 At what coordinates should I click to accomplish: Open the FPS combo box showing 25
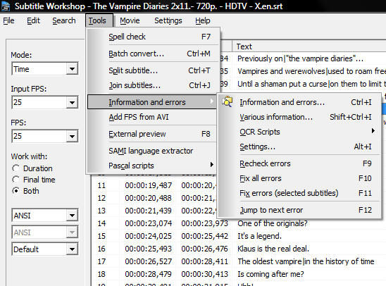pyautogui.click(x=45, y=136)
